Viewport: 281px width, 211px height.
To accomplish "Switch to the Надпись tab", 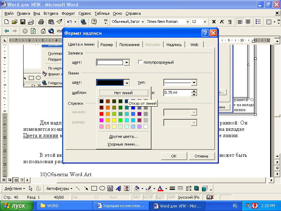I will pyautogui.click(x=174, y=45).
